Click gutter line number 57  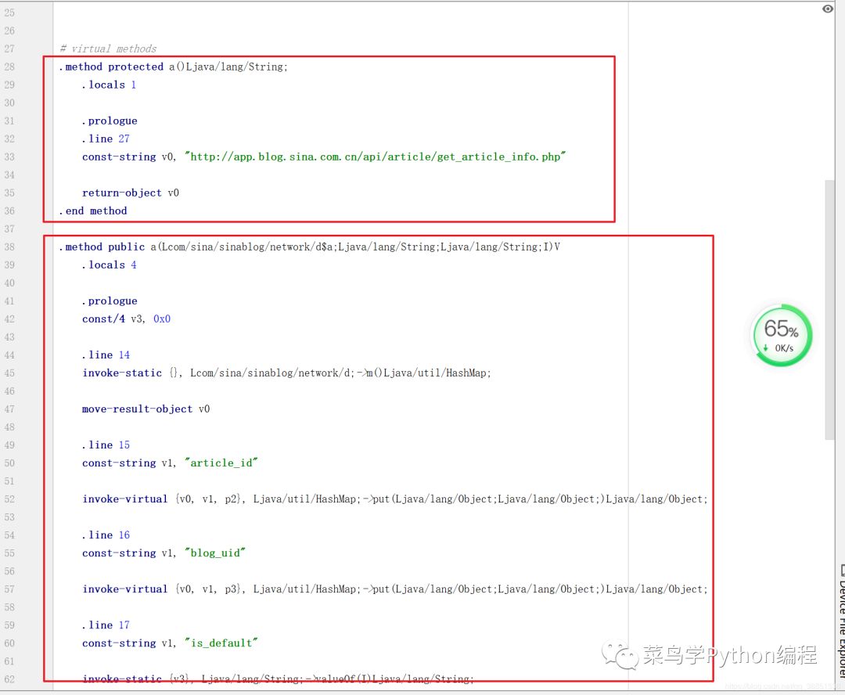(x=9, y=589)
